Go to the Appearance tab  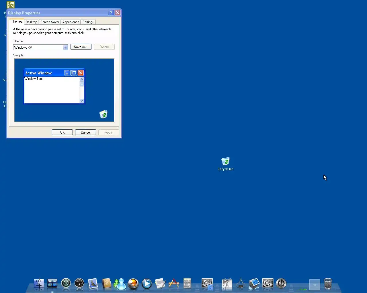pos(71,22)
